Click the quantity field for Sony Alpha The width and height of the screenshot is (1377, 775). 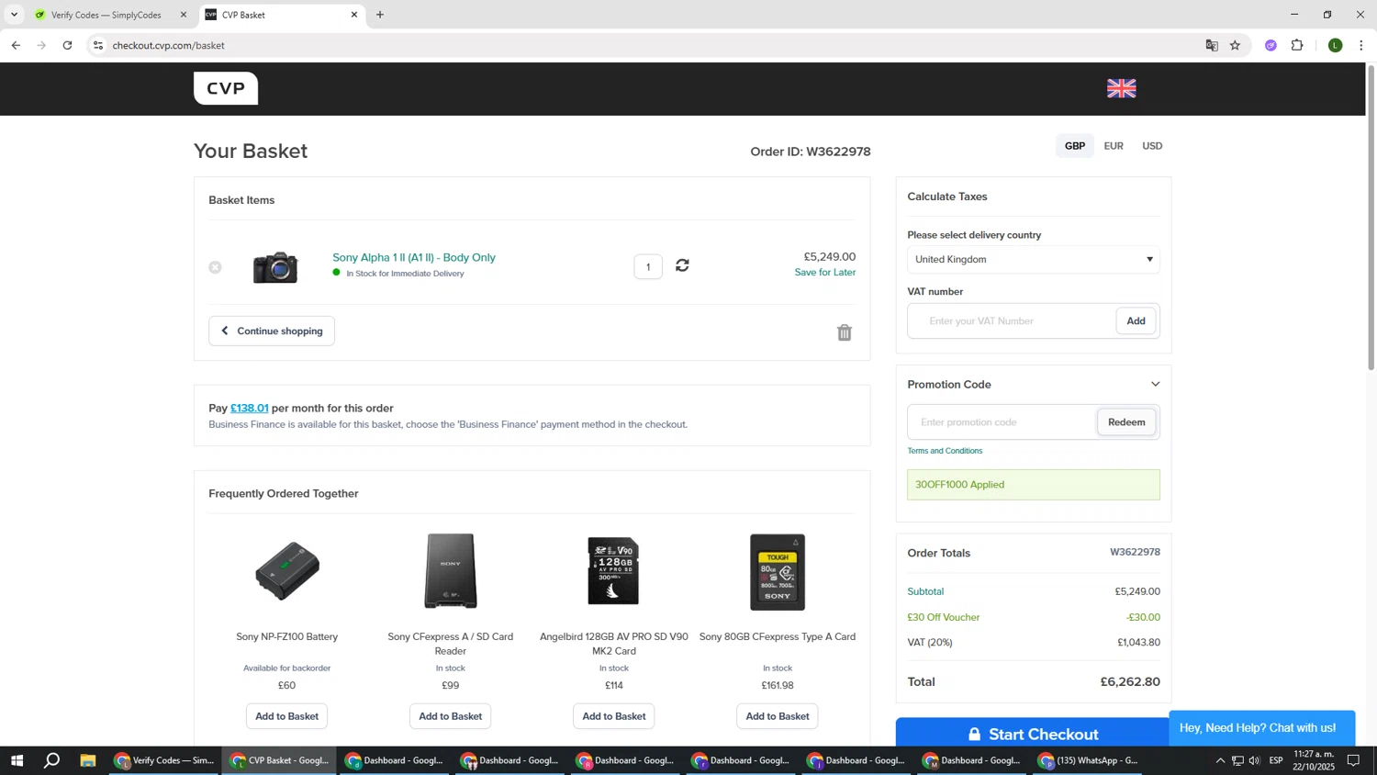pyautogui.click(x=648, y=267)
